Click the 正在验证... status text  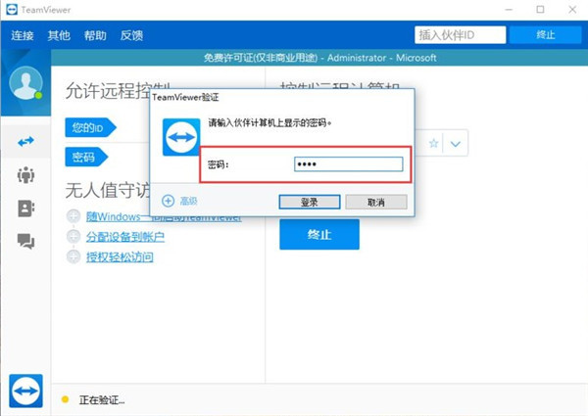pos(102,400)
